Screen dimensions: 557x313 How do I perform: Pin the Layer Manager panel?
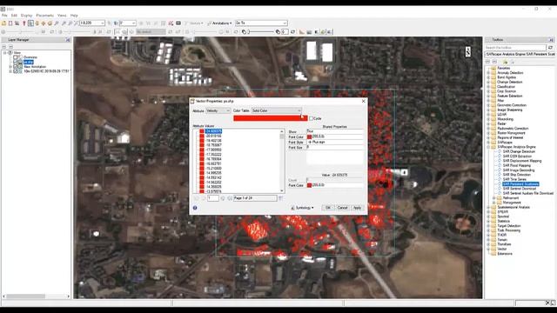click(x=68, y=40)
